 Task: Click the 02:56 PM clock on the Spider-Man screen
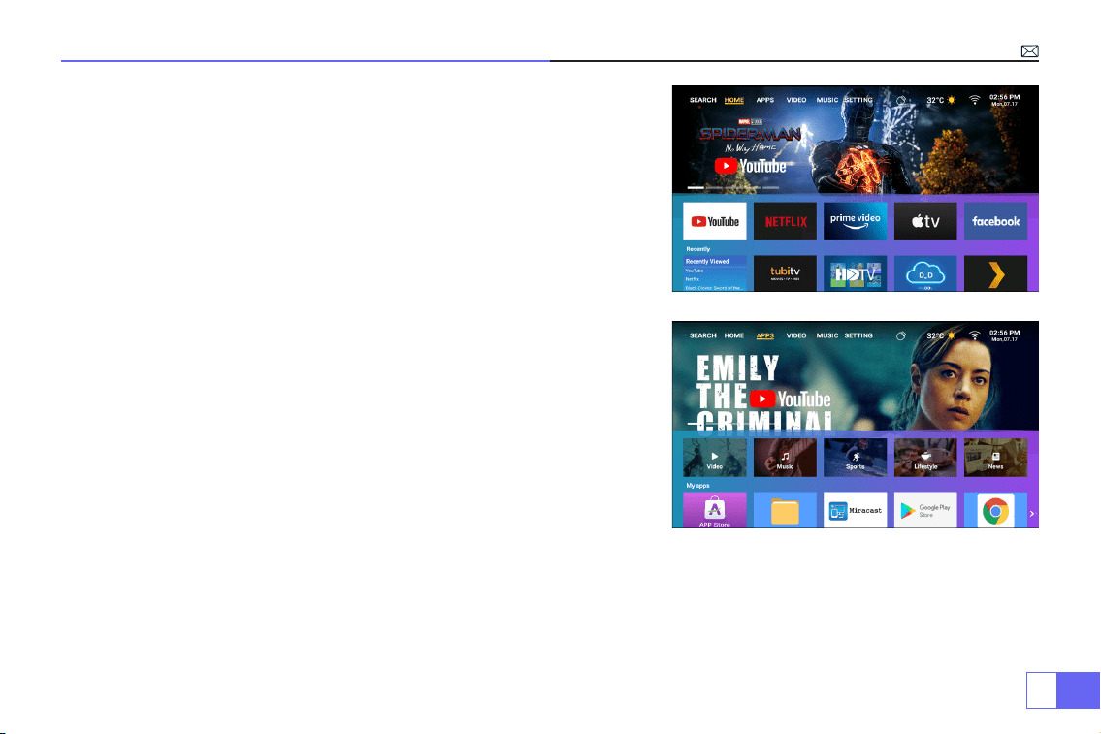click(x=1005, y=100)
